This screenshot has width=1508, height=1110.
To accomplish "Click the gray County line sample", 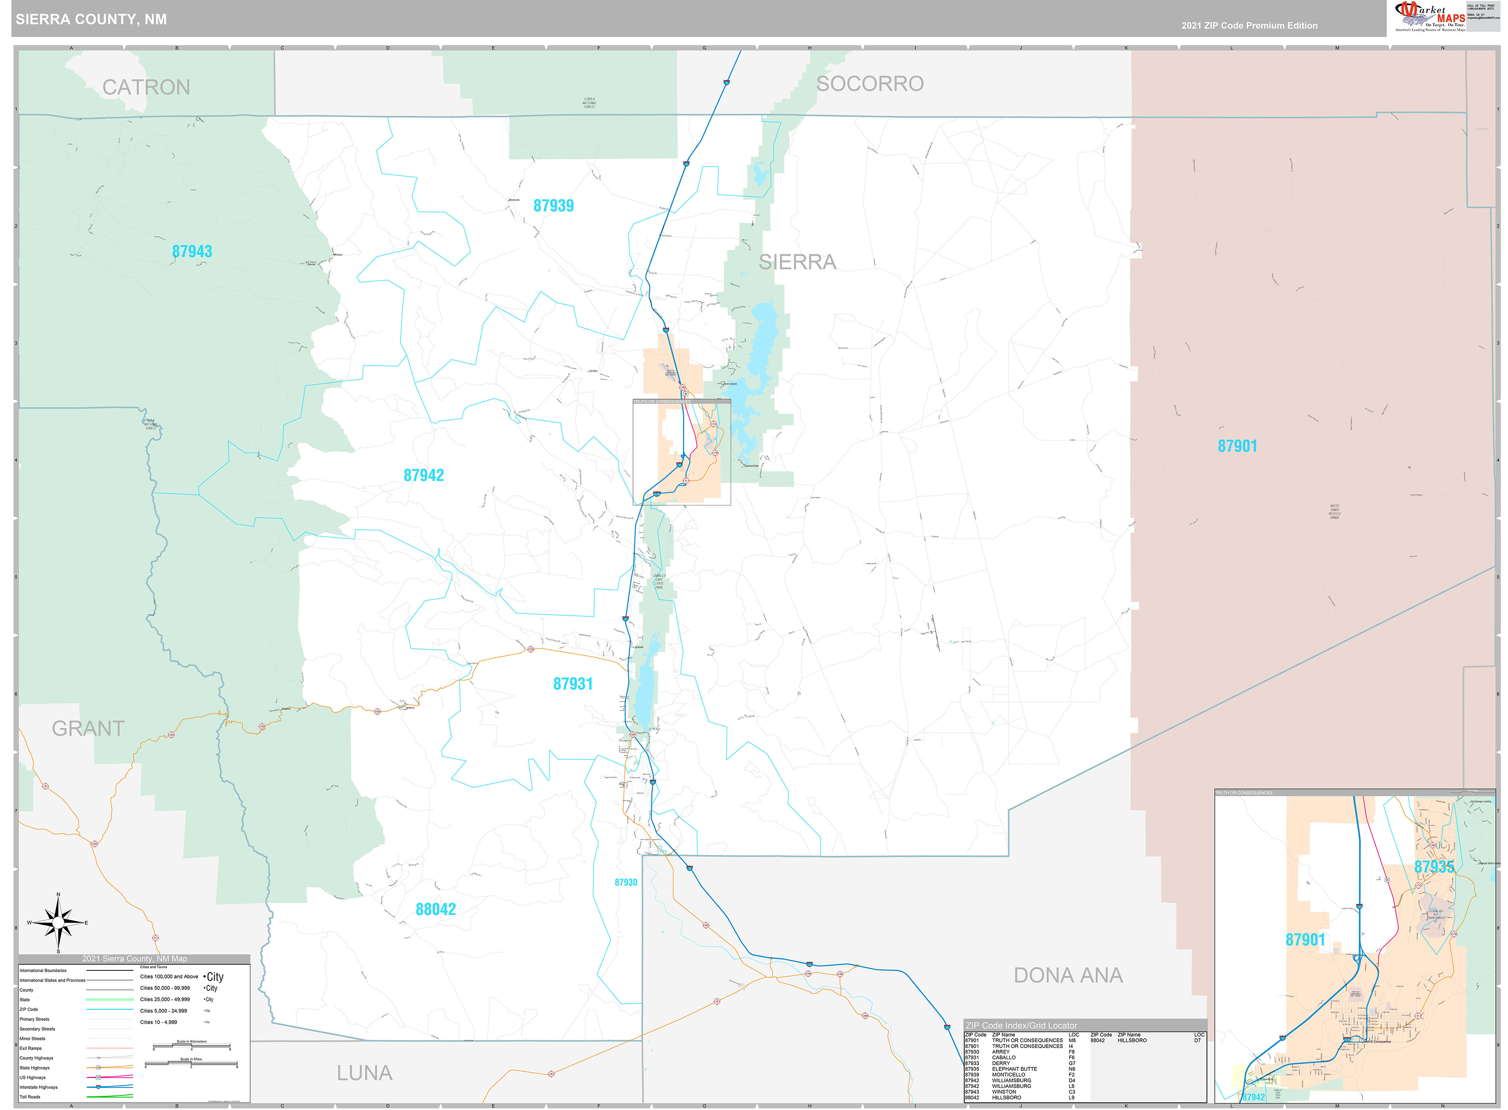I will (110, 990).
